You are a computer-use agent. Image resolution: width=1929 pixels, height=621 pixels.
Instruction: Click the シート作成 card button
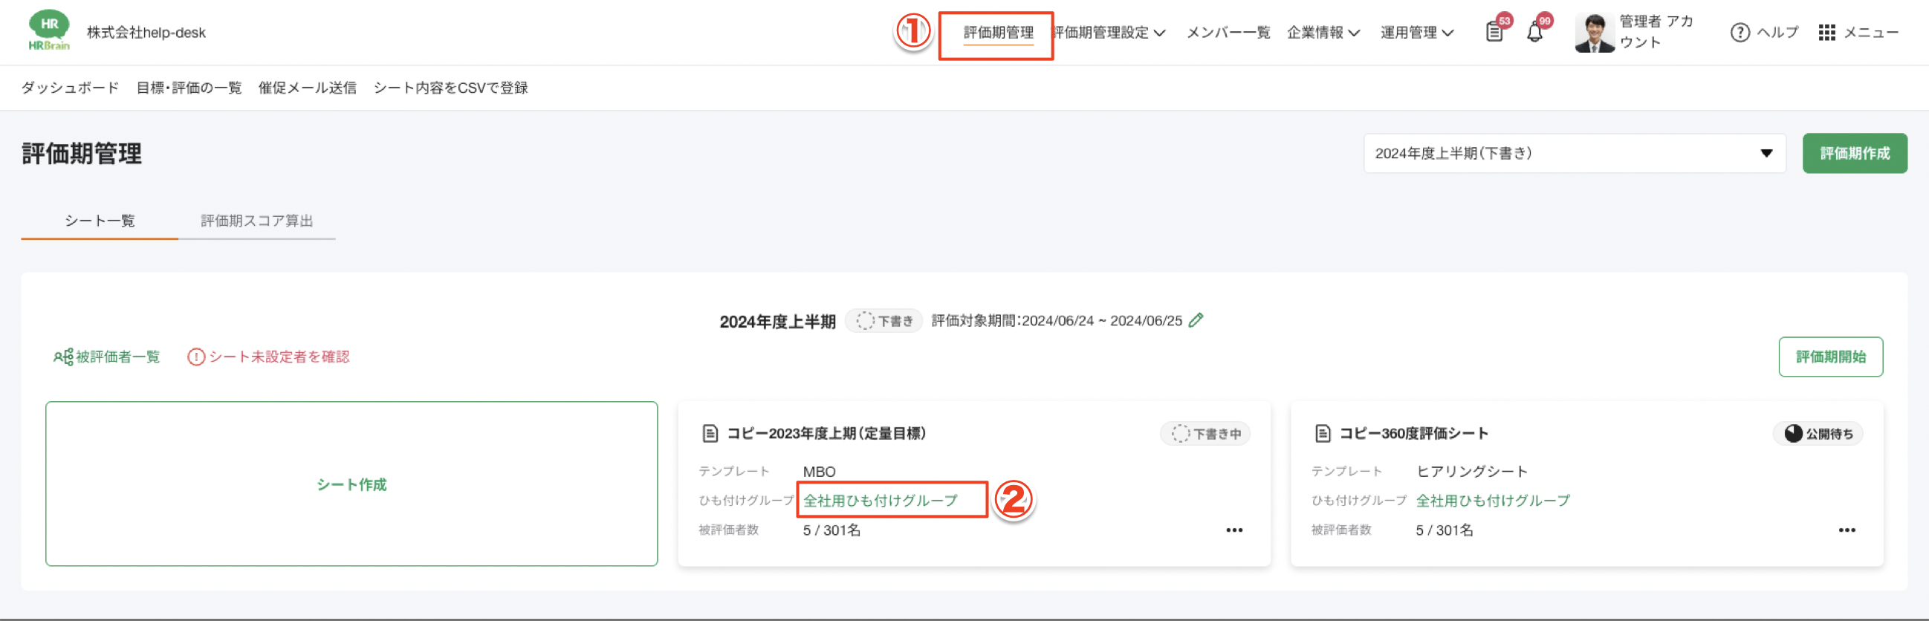point(351,484)
